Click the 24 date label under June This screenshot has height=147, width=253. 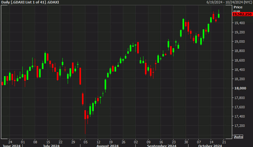pyautogui.click(x=10, y=142)
